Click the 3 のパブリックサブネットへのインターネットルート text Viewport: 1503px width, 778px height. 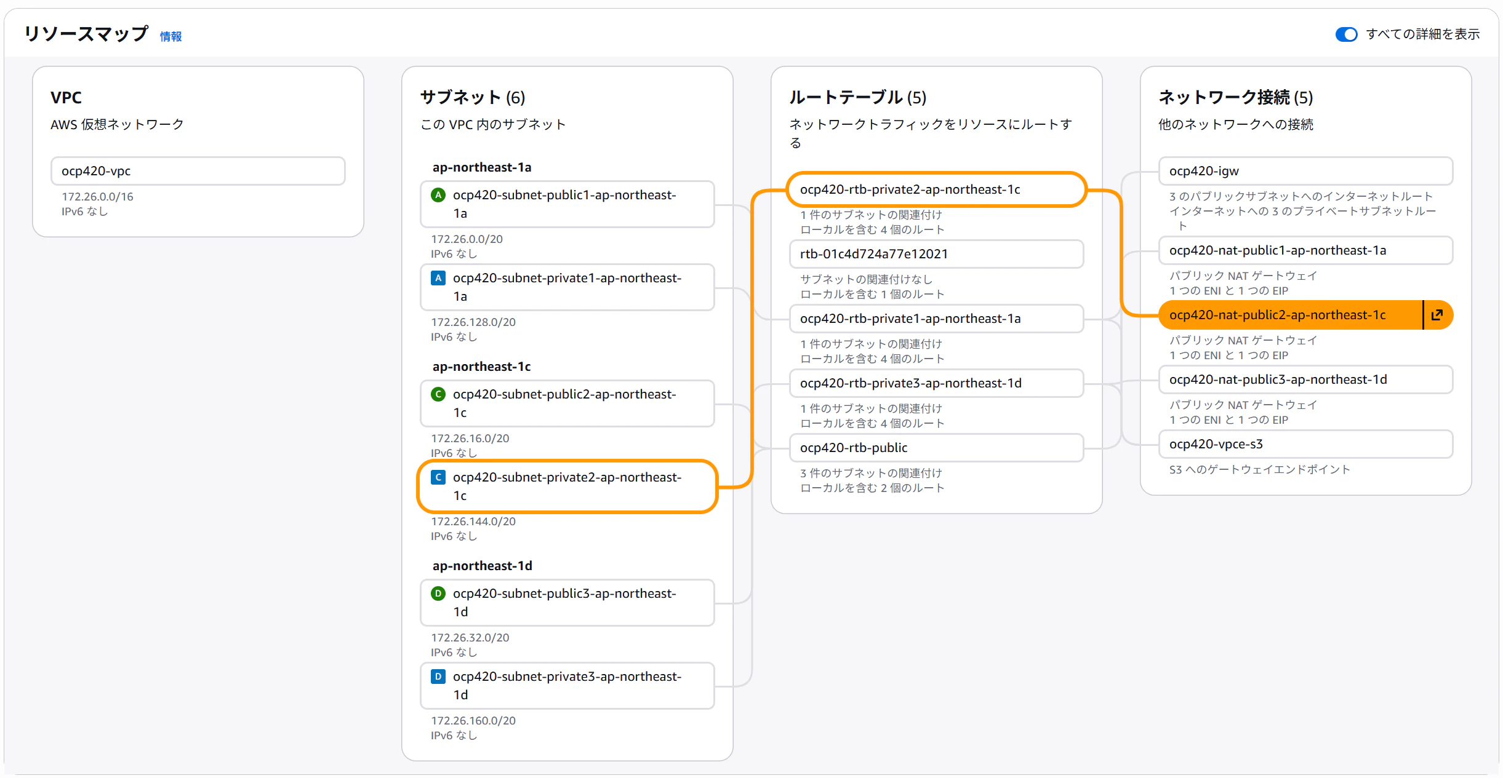pos(1301,197)
